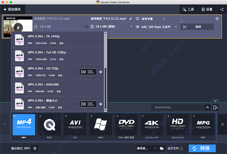Click the Edit button with scissors icon
This screenshot has height=154, width=227.
click(x=197, y=27)
